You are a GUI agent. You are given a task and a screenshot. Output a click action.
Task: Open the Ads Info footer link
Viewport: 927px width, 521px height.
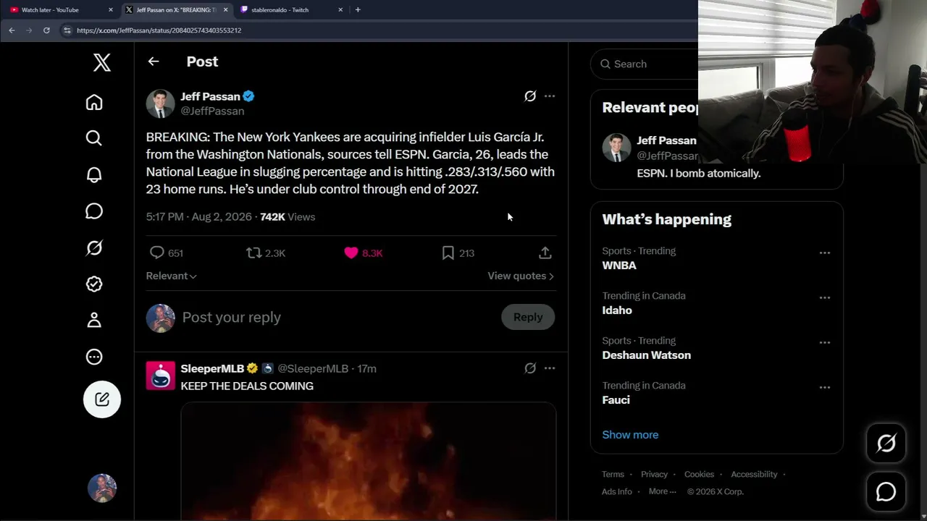point(617,492)
